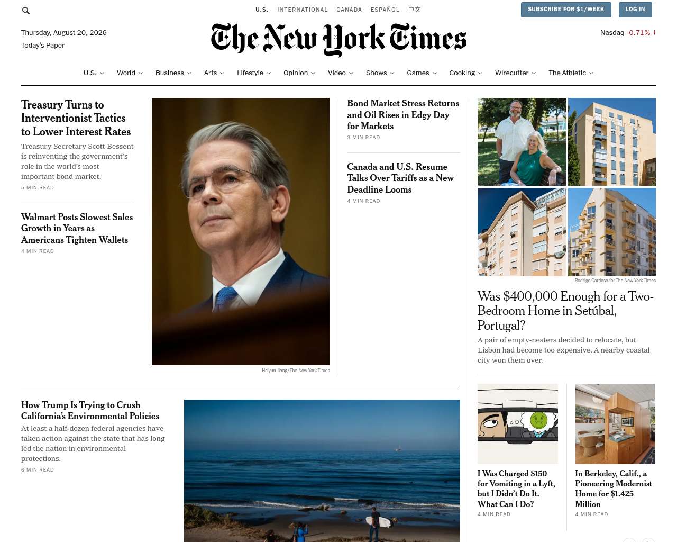Switch to the Español edition
This screenshot has width=677, height=542.
coord(385,10)
